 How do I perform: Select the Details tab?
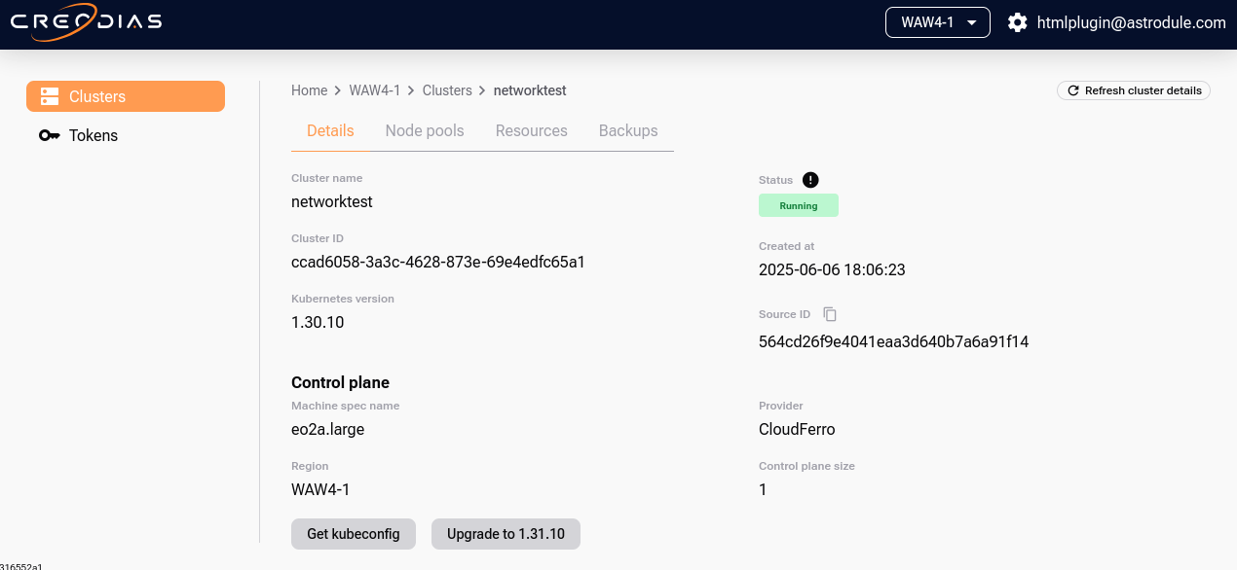329,130
